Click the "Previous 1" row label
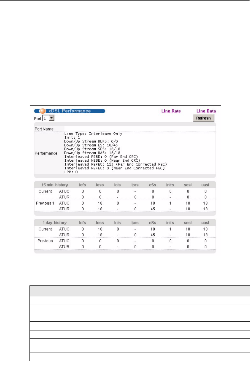The width and height of the screenshot is (250, 372). [45, 203]
